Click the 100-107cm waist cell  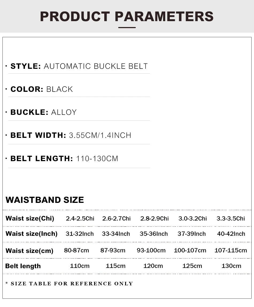[190, 251]
